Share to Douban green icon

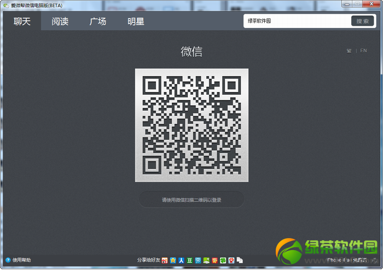pos(189,261)
